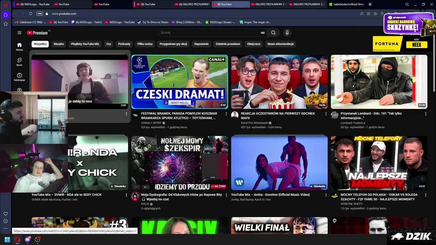Screen dimensions: 436x245
Task: Open Subskrypcje in YouTube sidebar
Action: coord(19,77)
